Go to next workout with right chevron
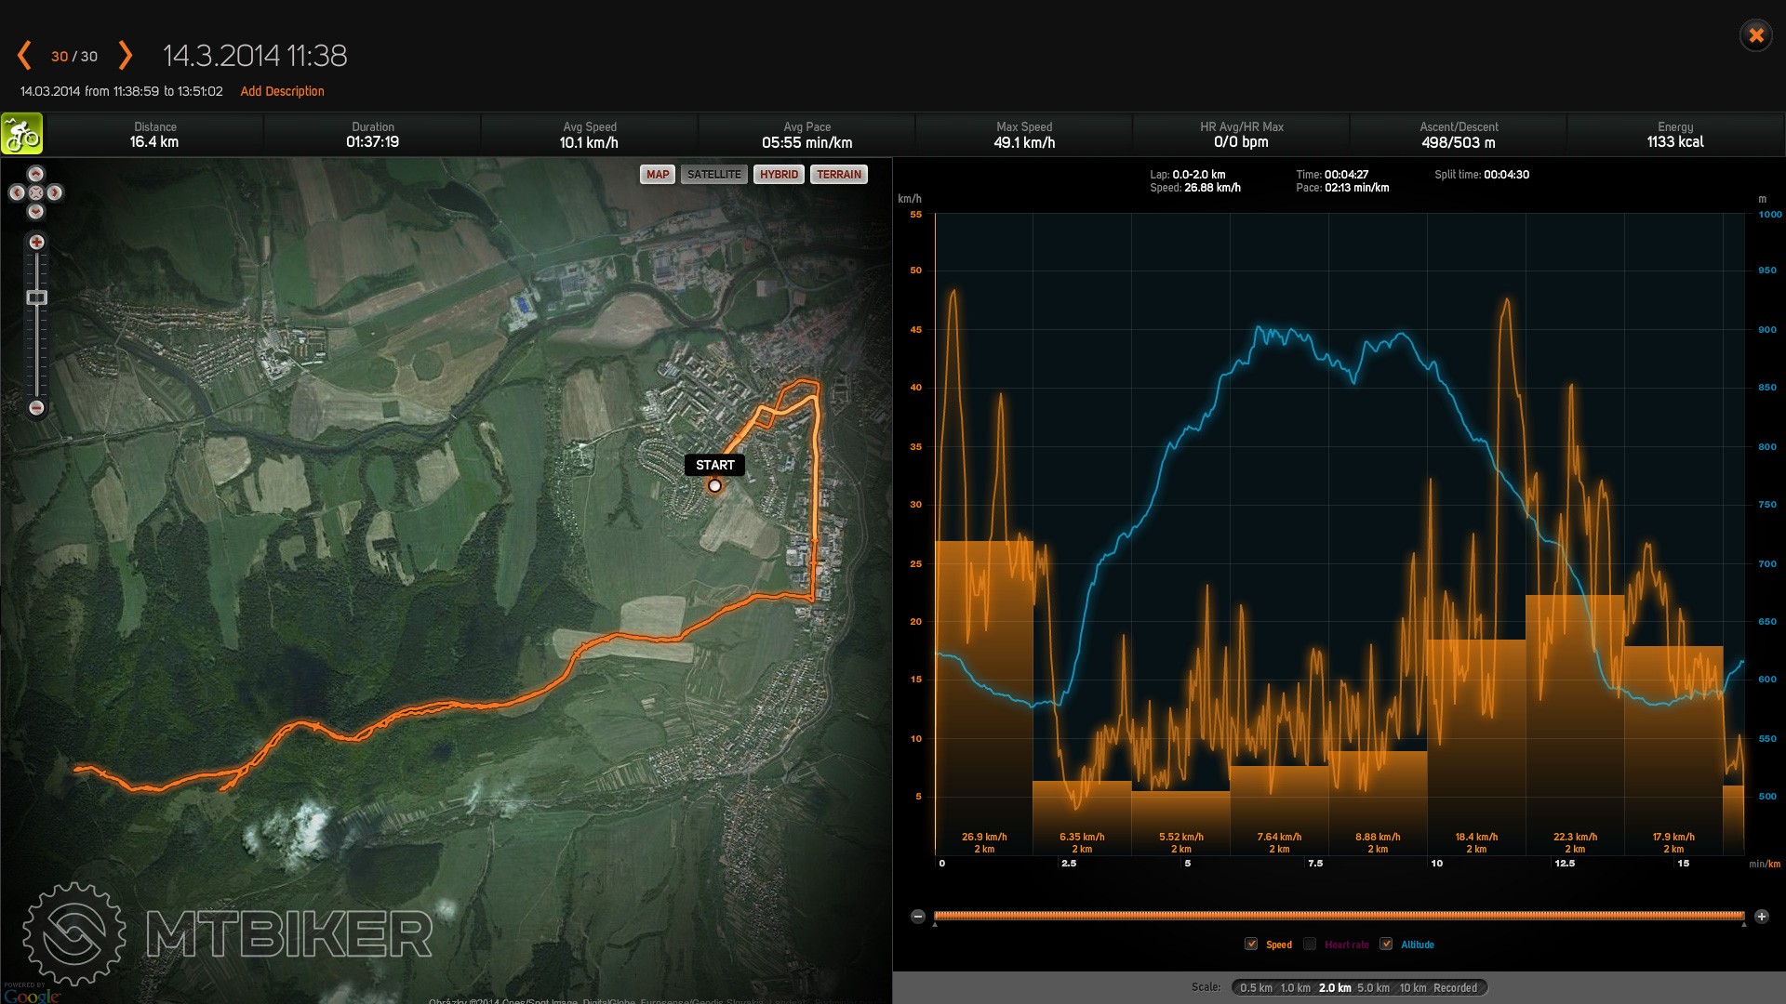The height and width of the screenshot is (1004, 1786). (x=126, y=56)
